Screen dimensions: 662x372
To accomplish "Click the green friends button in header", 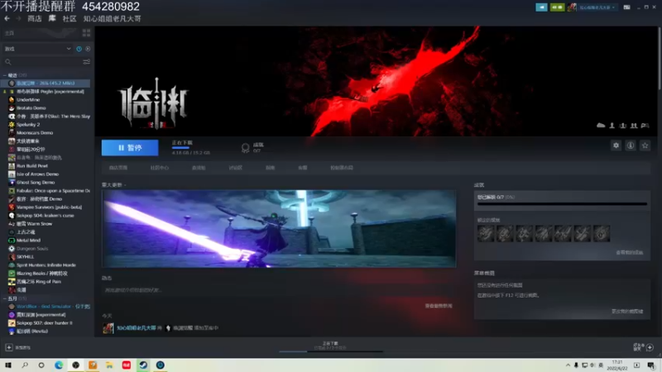I will (x=557, y=7).
